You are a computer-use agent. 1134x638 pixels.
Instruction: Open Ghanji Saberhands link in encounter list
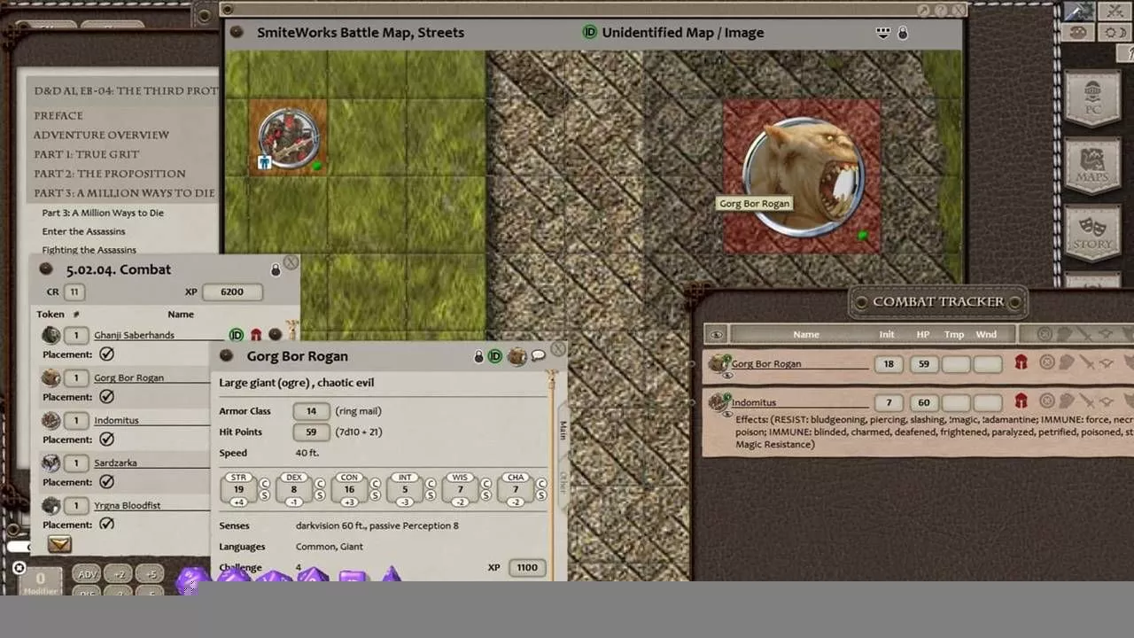(135, 335)
